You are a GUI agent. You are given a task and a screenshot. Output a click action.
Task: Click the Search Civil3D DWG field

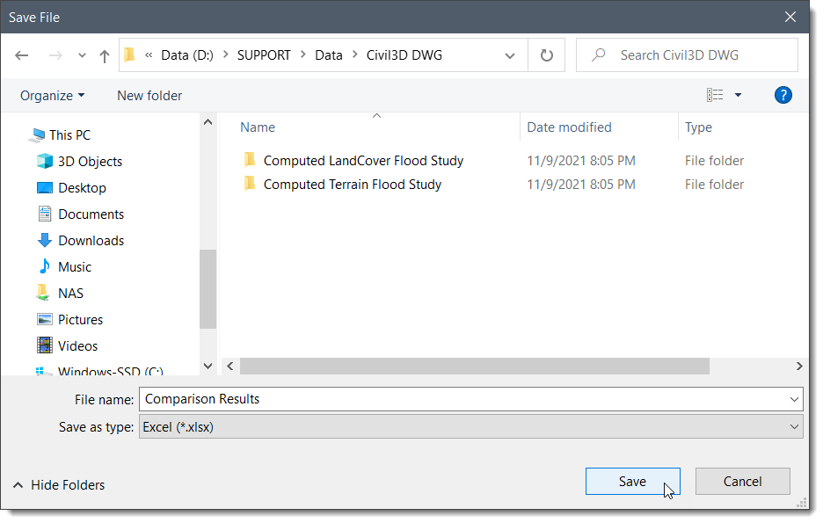[x=687, y=55]
